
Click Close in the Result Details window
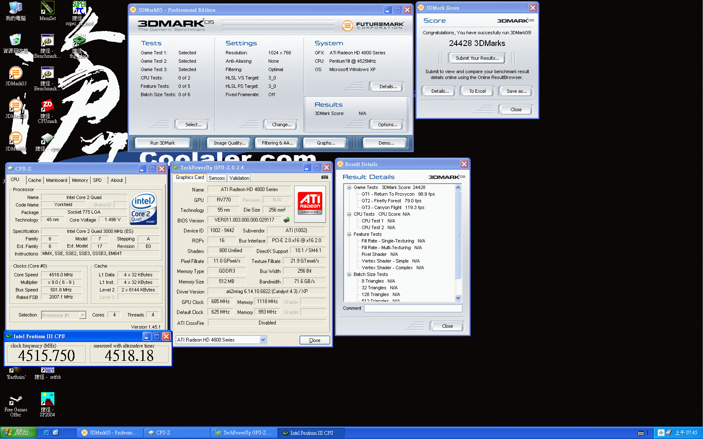coord(447,326)
